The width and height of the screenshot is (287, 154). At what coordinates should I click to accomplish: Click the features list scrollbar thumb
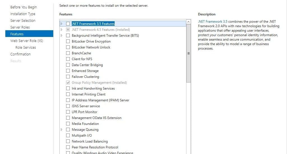[189, 53]
